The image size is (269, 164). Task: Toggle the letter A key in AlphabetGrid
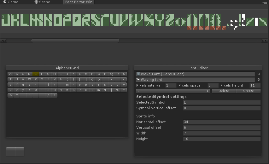click(10, 74)
